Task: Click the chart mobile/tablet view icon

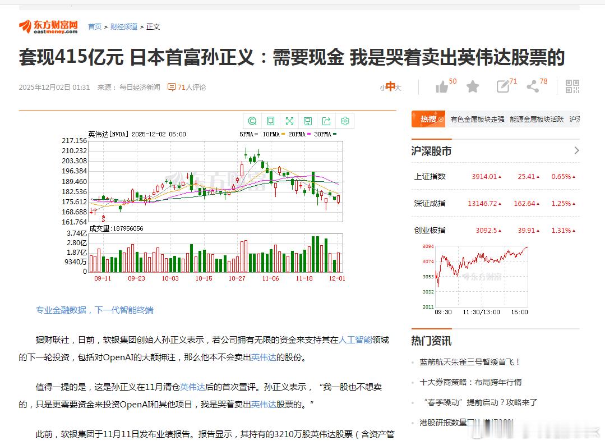Action: click(x=271, y=121)
